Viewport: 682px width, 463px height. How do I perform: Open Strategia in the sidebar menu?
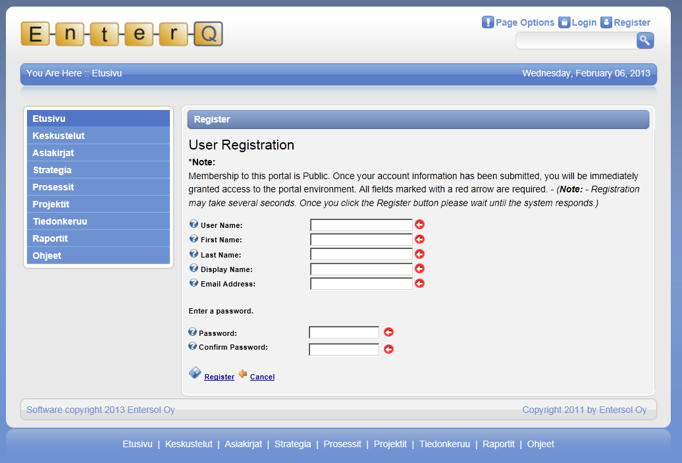[x=98, y=170]
